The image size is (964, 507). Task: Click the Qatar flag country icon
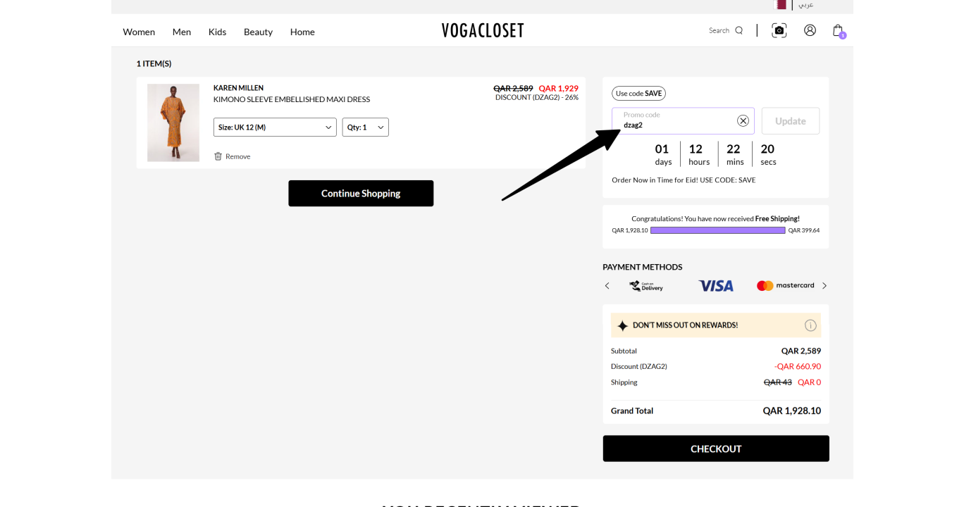tap(781, 4)
